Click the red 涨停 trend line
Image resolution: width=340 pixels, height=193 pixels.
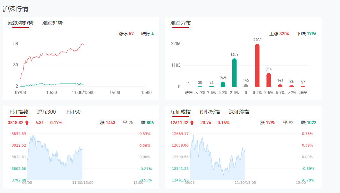point(52,54)
